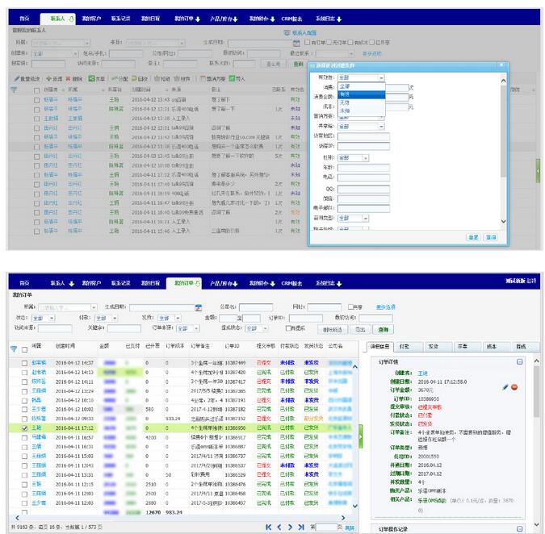The height and width of the screenshot is (534, 545).
Task: Tick the order row created 2016-04-12 14:37
Action: (24, 363)
